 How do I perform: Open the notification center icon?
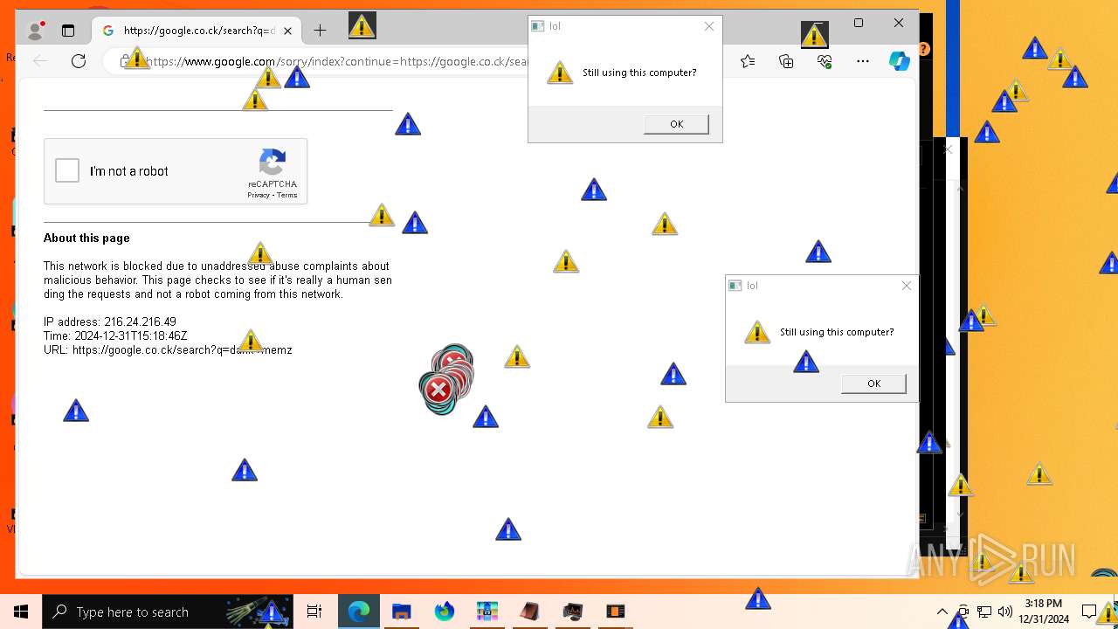pos(1089,612)
